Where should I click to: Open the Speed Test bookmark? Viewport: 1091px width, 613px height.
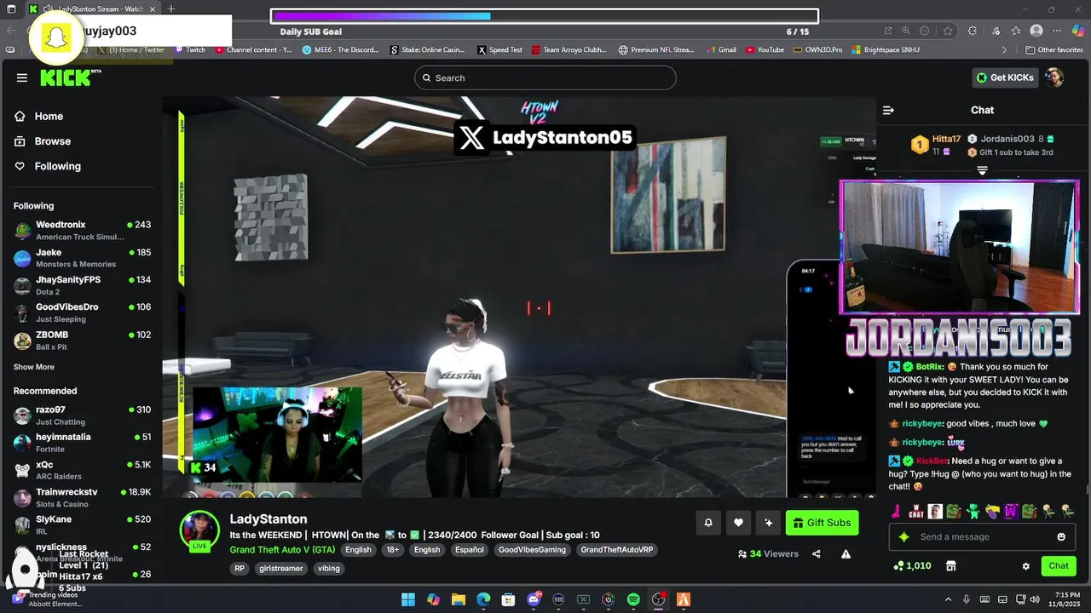(500, 50)
